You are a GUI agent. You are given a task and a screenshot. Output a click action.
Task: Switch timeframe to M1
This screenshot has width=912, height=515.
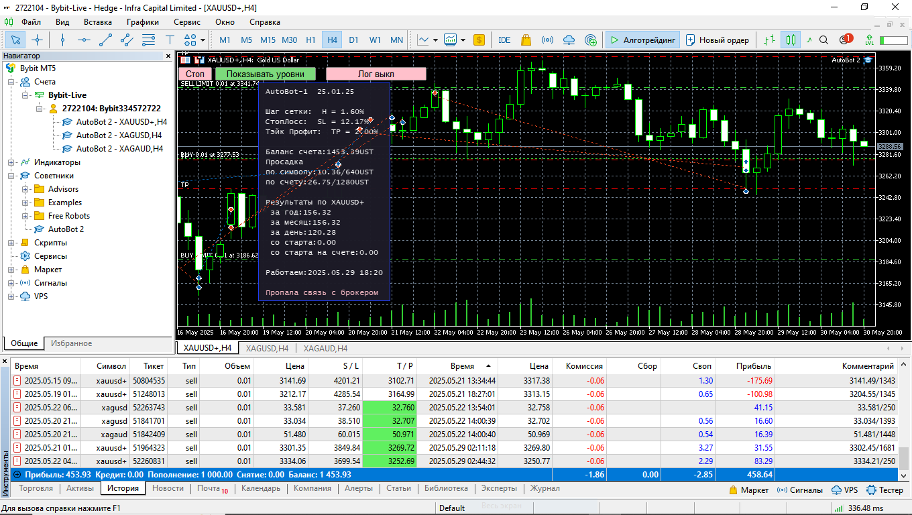tap(225, 40)
